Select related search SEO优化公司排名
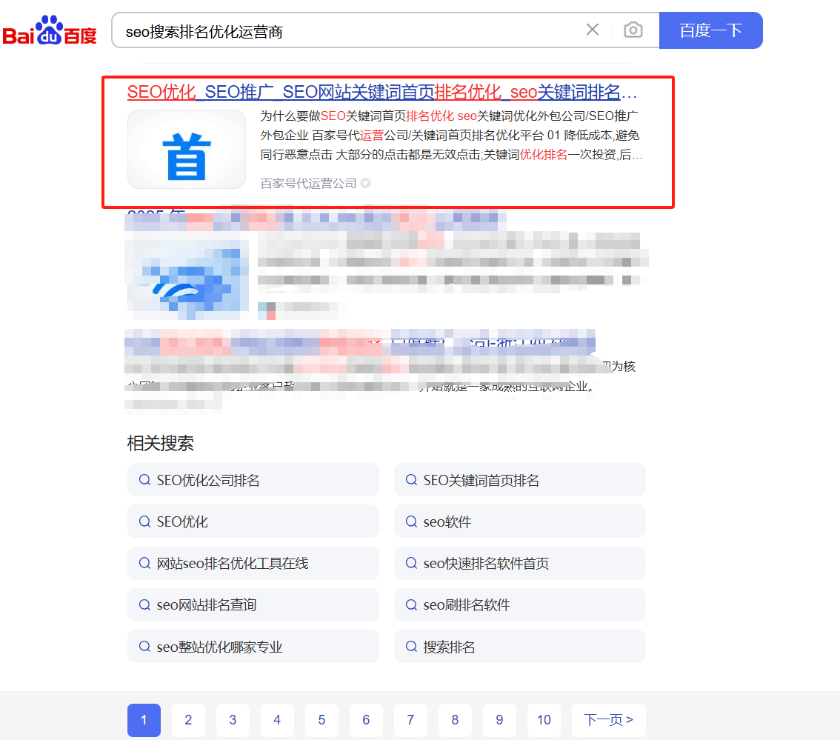The width and height of the screenshot is (840, 740). pyautogui.click(x=253, y=479)
